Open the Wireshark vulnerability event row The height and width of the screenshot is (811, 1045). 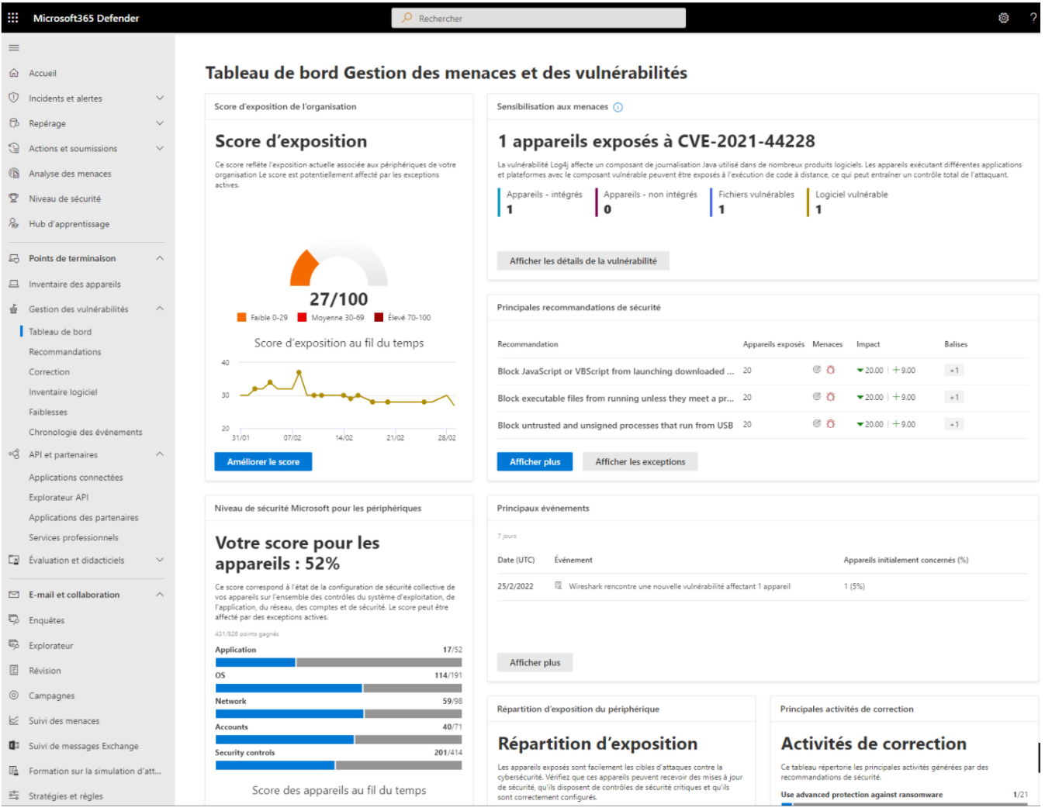(763, 586)
